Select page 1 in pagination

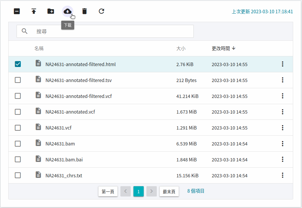pyautogui.click(x=138, y=191)
